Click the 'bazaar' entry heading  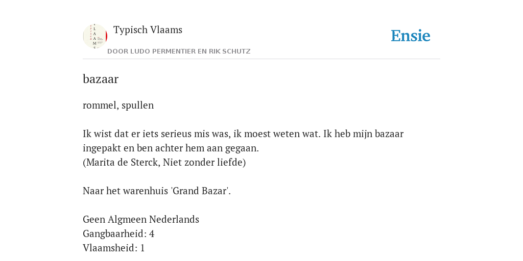[101, 79]
